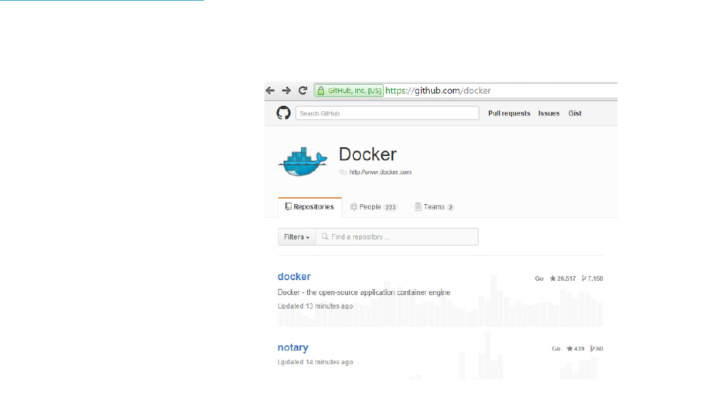
Task: Reload the page with refresh icon
Action: coord(303,90)
